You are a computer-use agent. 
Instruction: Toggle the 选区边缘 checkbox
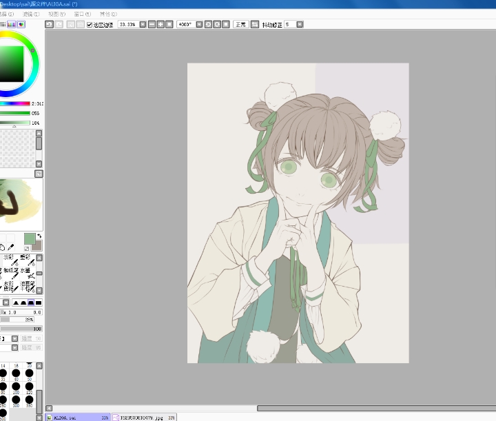point(90,24)
